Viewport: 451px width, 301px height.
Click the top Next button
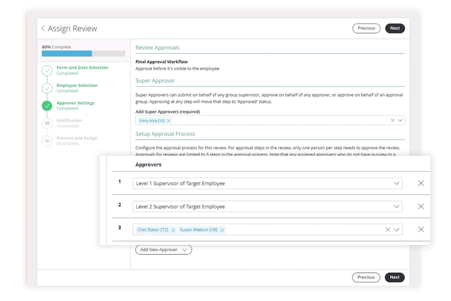point(395,29)
